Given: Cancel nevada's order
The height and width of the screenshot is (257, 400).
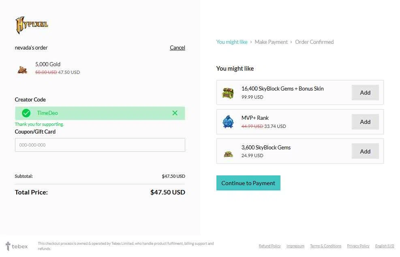Looking at the screenshot, I should [x=177, y=48].
